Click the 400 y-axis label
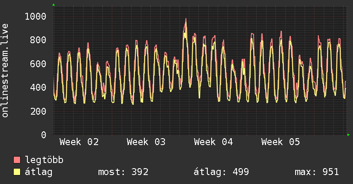Screen dimensions: 353x184 click(38, 87)
